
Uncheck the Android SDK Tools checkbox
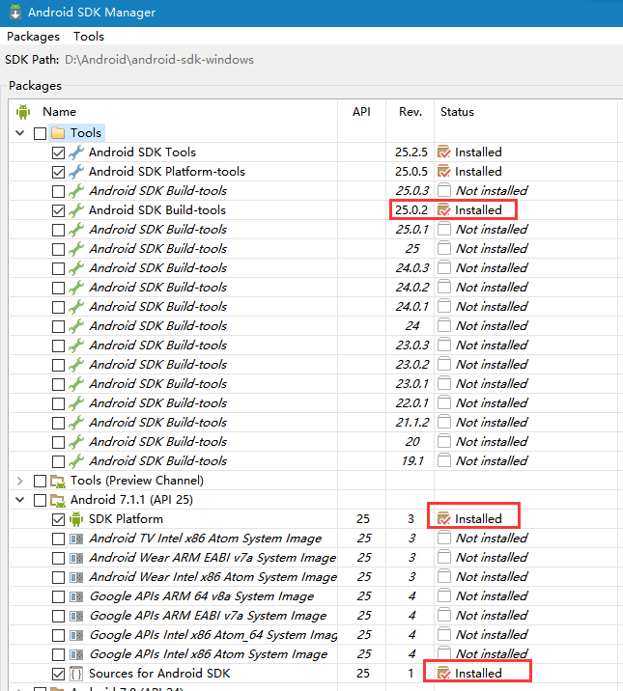(x=58, y=152)
